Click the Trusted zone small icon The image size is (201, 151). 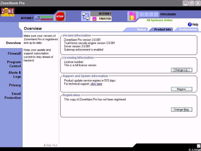tap(94, 19)
